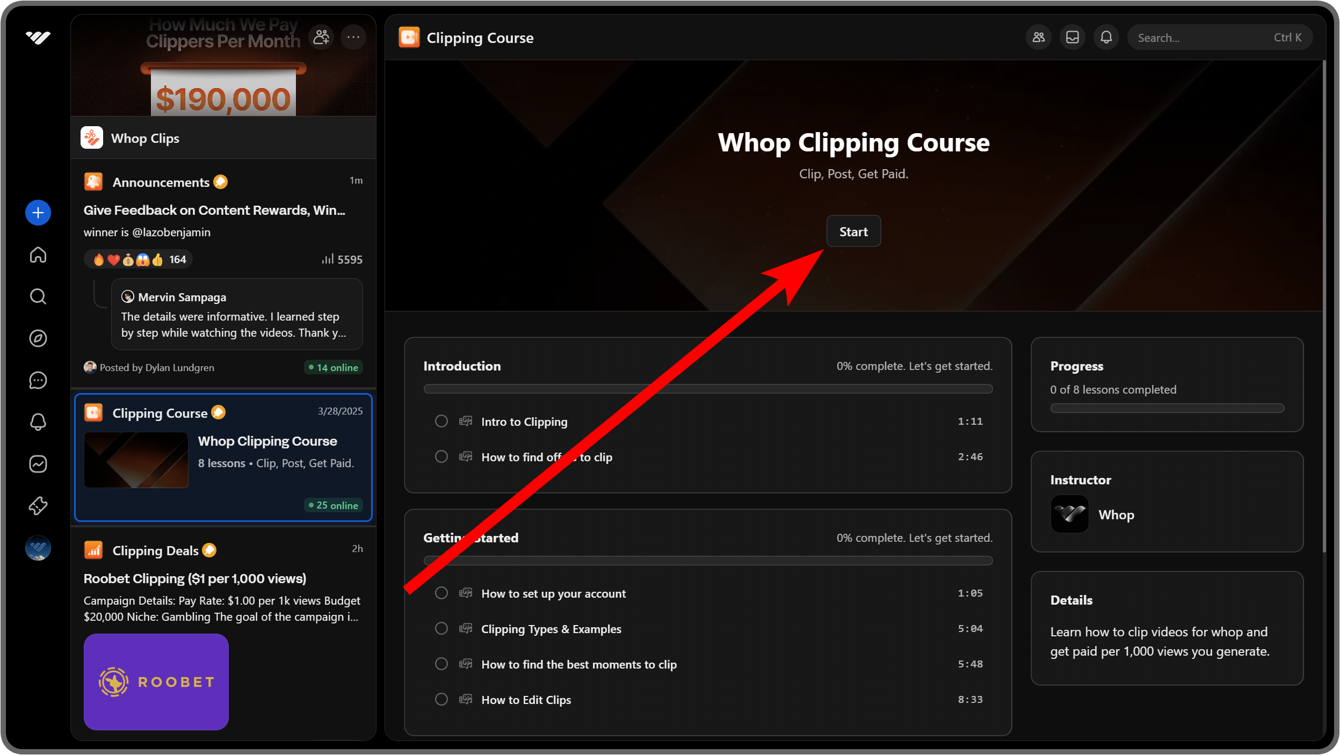
Task: Open the Inbox tray icon at top right
Action: pyautogui.click(x=1073, y=37)
